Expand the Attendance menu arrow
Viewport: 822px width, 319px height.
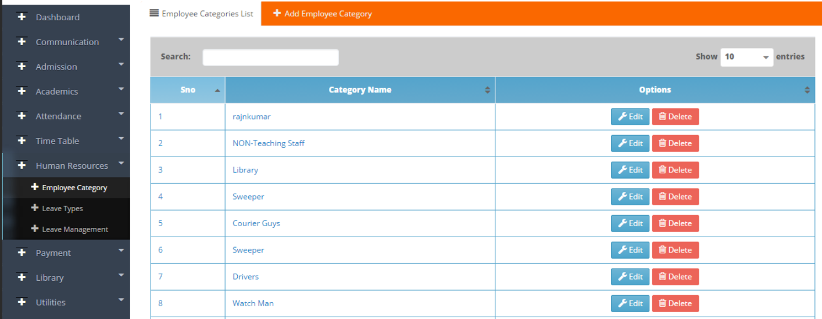click(x=121, y=114)
